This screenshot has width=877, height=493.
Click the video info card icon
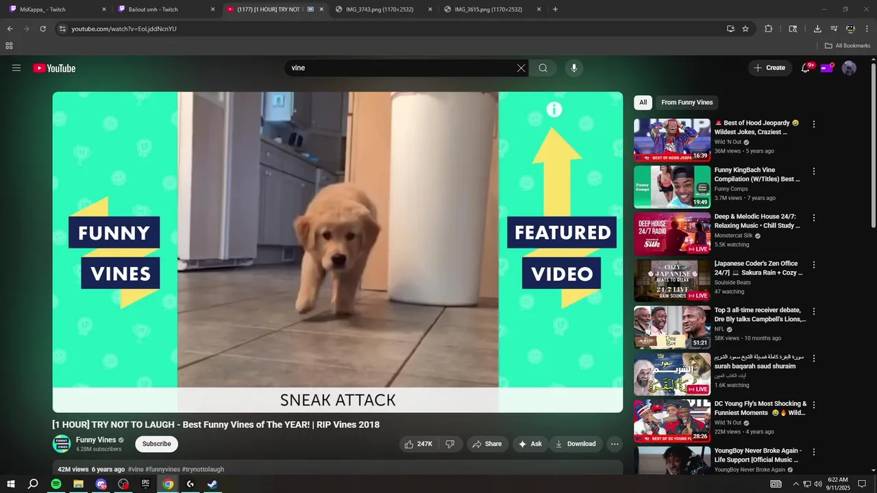[x=554, y=109]
